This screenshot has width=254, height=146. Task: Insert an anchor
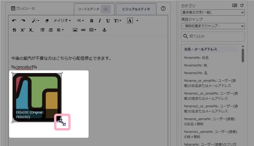[104, 30]
